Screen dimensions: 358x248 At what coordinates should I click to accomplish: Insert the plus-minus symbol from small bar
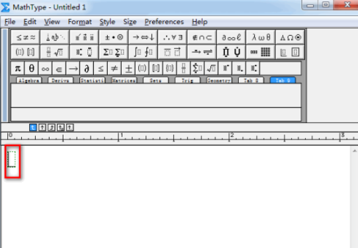128,68
